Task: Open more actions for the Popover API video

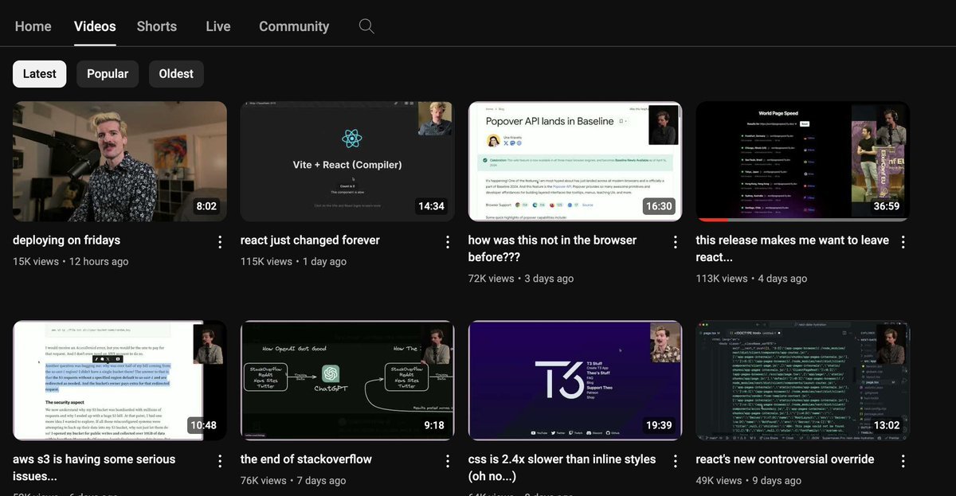Action: tap(676, 242)
